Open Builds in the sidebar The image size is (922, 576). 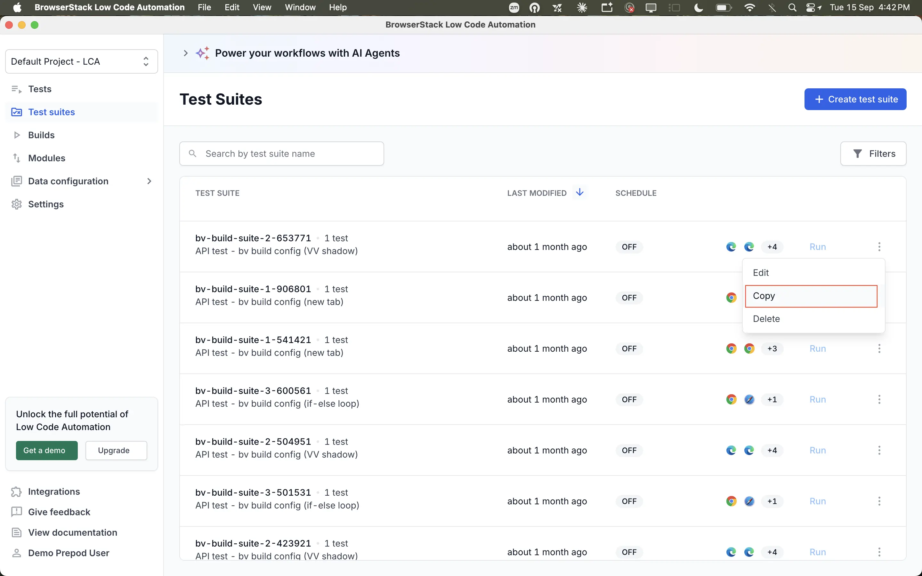tap(41, 135)
